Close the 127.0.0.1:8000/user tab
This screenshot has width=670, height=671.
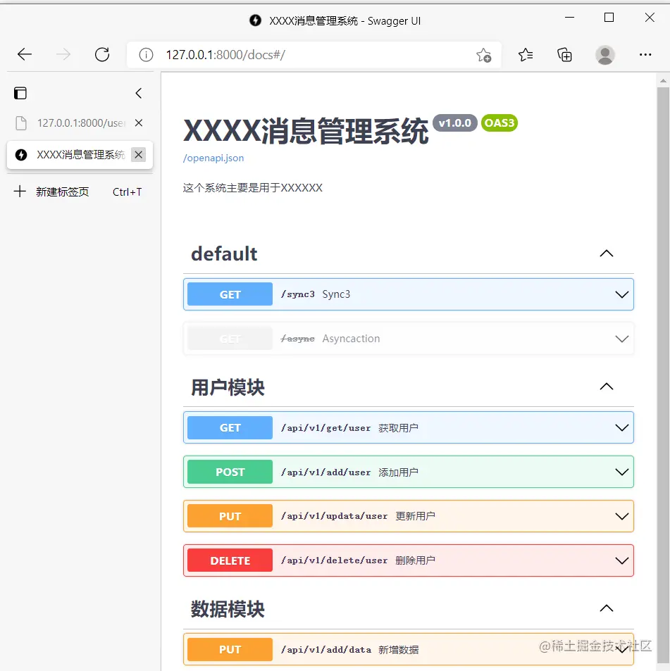[x=138, y=123]
